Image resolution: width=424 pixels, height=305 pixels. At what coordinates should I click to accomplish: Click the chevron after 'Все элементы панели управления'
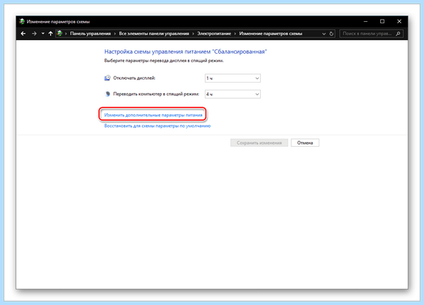[193, 33]
